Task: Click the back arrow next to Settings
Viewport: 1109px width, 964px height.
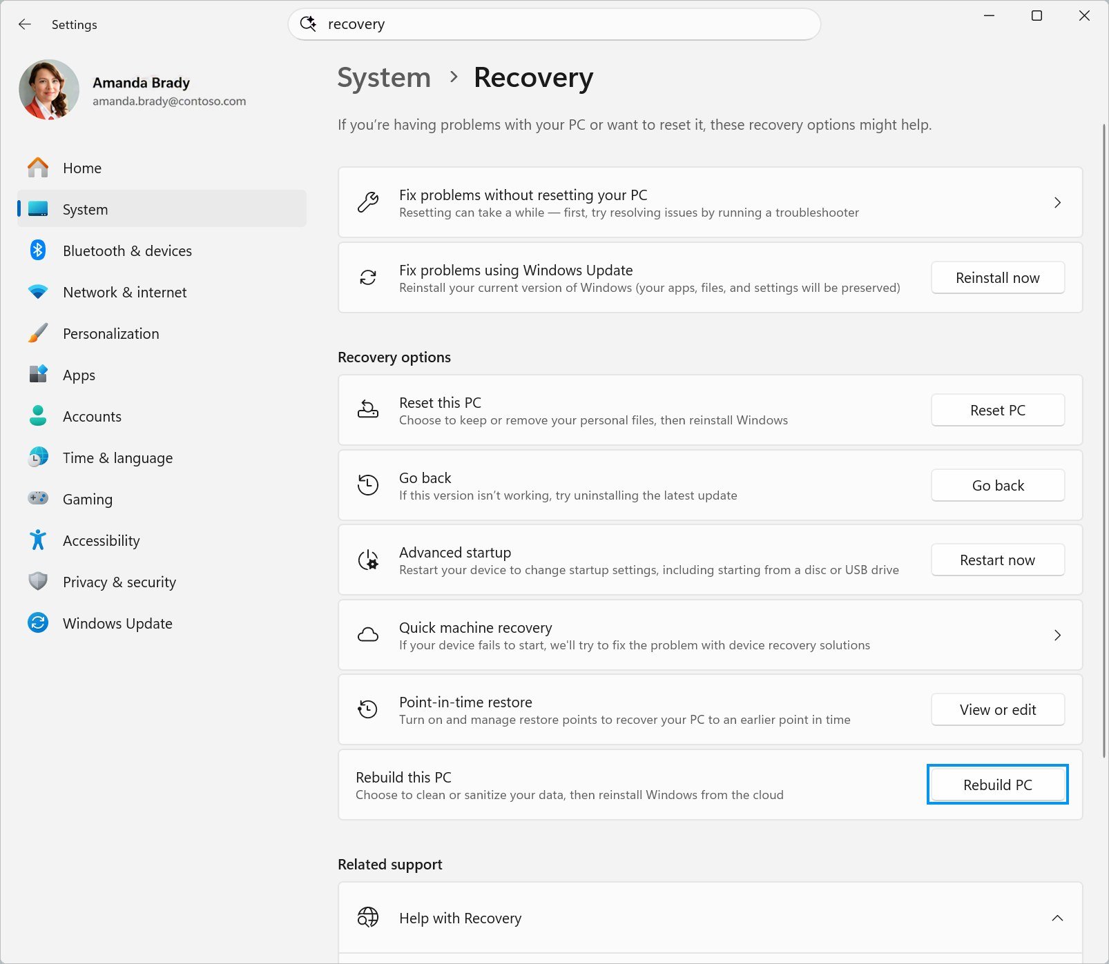Action: click(25, 24)
